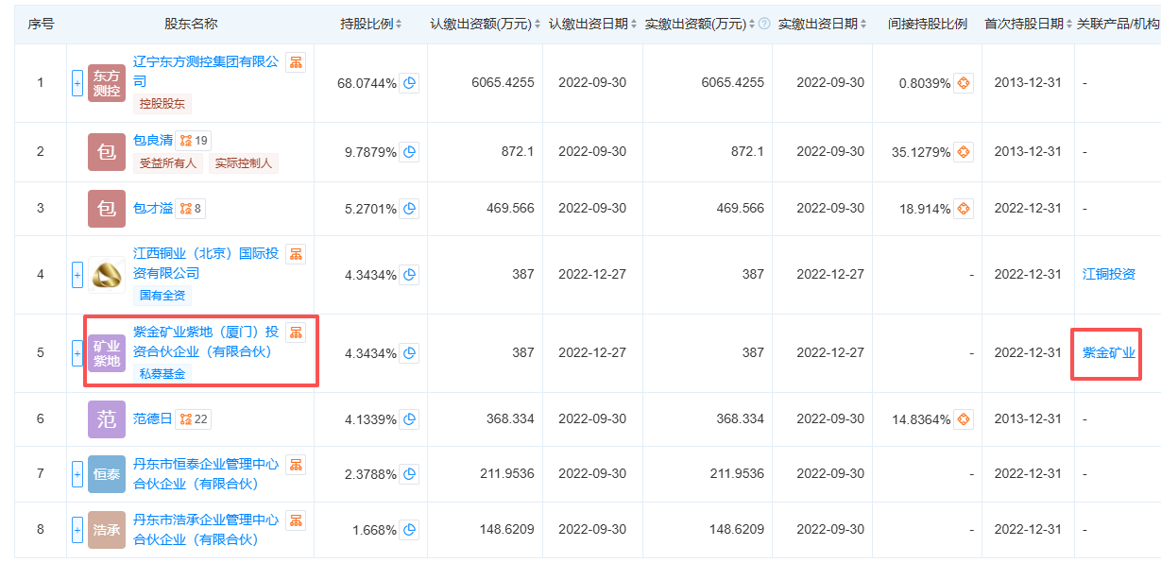Click the 范 avatar thumbnail for 范德日
The height and width of the screenshot is (580, 1161).
point(107,419)
